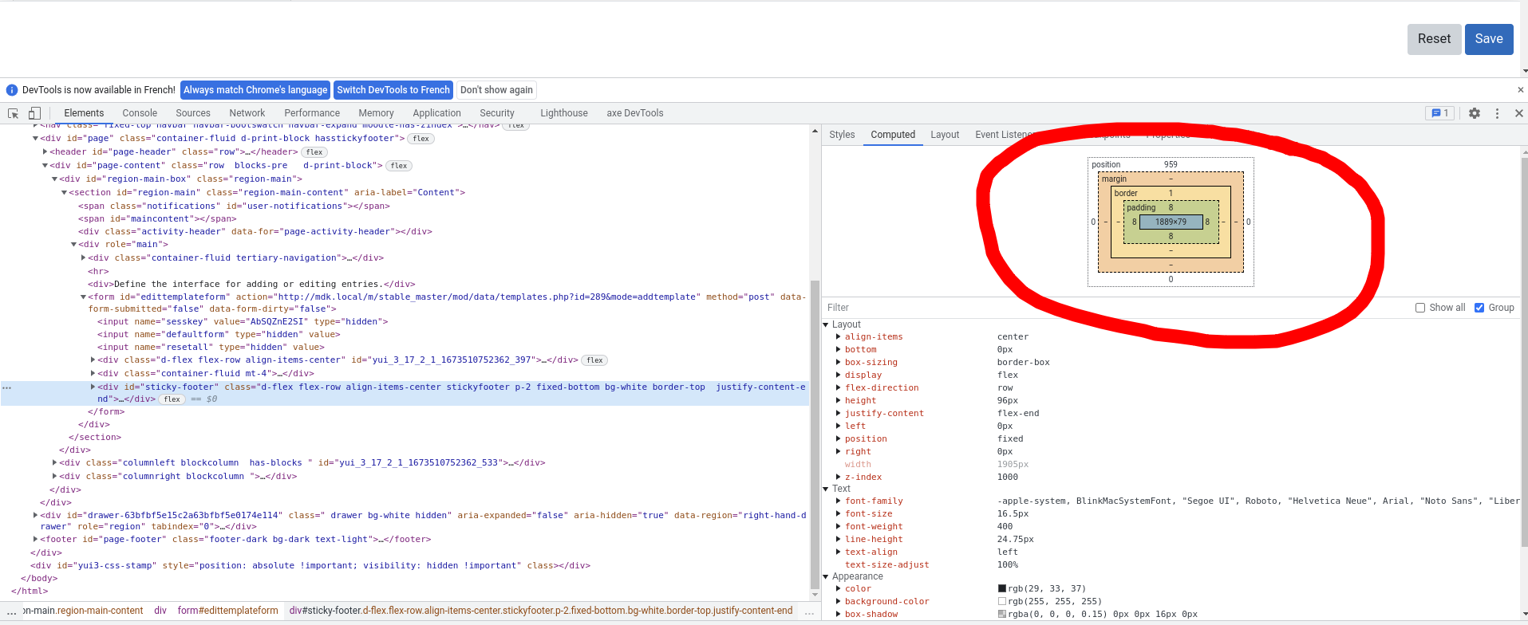Switch to the Styles pane
1528x625 pixels.
coord(842,135)
